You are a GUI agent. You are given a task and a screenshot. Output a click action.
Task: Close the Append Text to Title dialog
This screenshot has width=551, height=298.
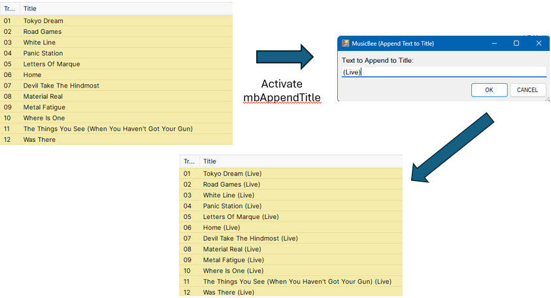(539, 43)
